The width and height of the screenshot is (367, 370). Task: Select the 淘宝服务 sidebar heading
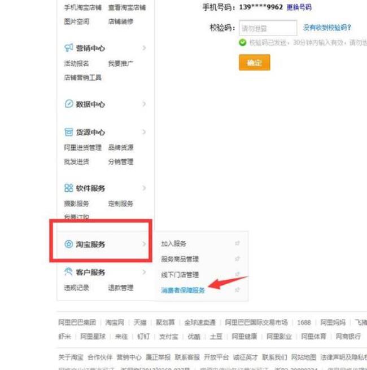coord(90,244)
